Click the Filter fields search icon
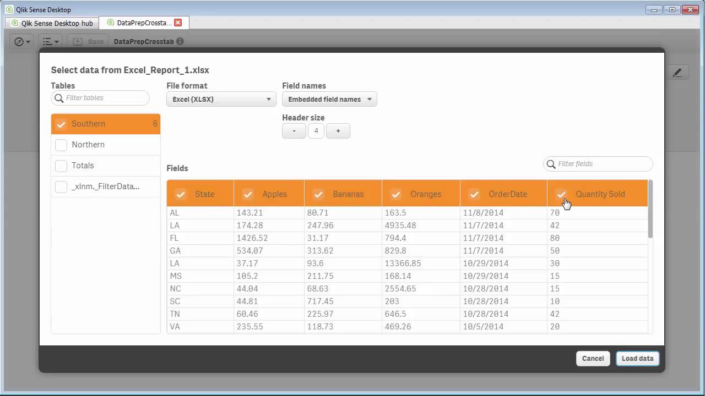This screenshot has height=396, width=705. coord(551,164)
